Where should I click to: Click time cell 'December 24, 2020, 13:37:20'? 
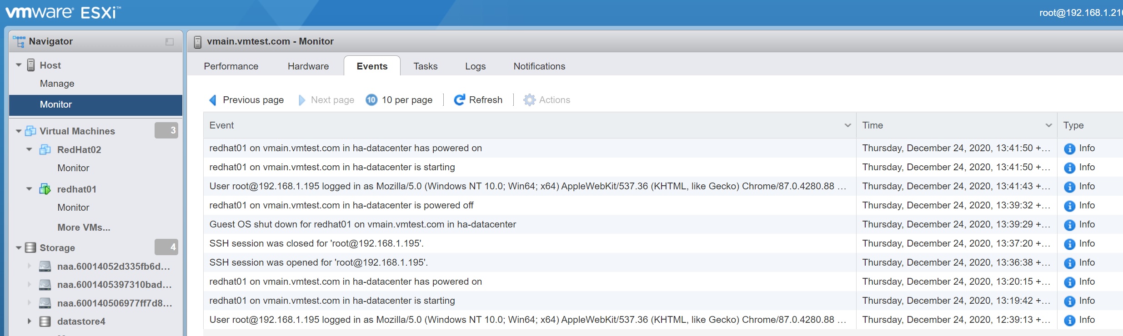957,243
